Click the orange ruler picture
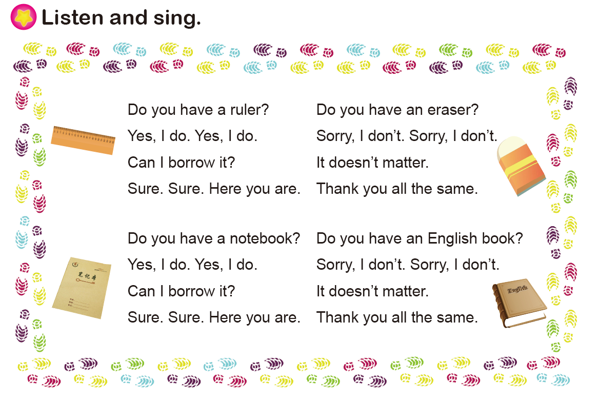599x402 pixels. coord(83,140)
